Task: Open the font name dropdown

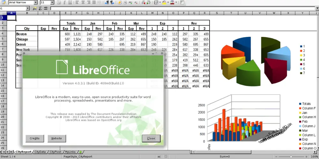Action: pos(36,3)
